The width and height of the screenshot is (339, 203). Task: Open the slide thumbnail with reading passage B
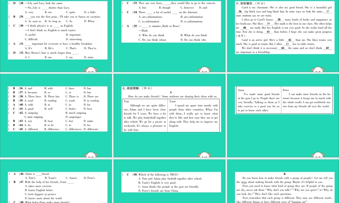pyautogui.click(x=283, y=181)
